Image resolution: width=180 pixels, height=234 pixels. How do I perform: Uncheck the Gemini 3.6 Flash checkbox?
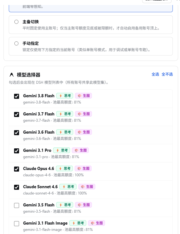point(17,133)
